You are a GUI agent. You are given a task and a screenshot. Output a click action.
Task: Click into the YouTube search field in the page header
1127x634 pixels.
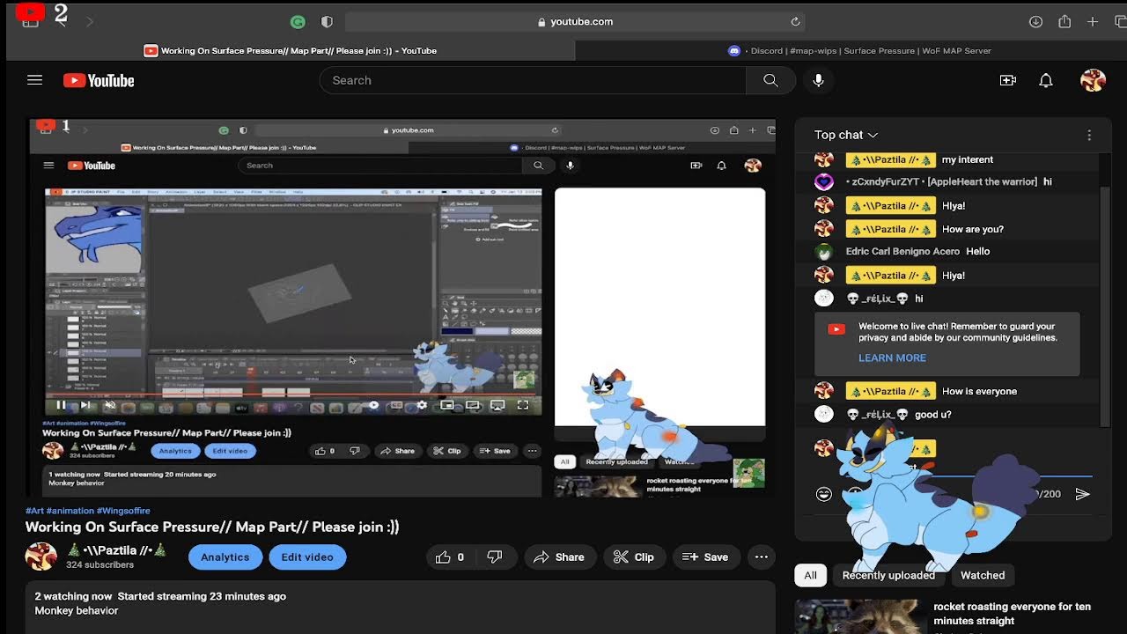pyautogui.click(x=533, y=80)
